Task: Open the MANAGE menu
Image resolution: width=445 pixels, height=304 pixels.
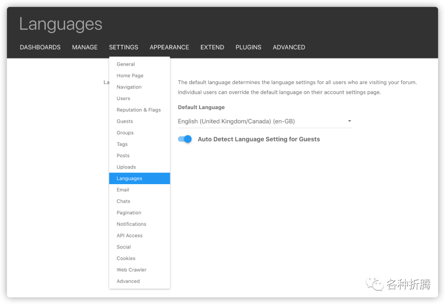Action: 84,47
